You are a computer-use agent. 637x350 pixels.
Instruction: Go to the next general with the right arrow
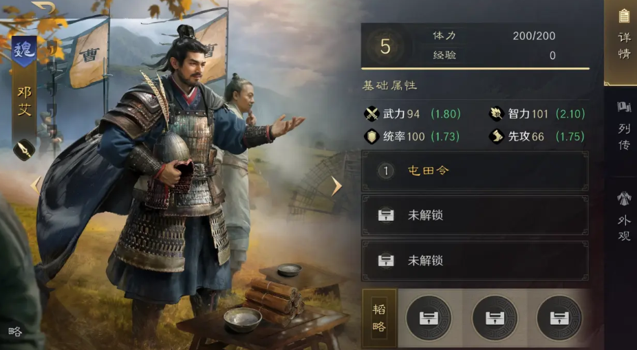[336, 186]
